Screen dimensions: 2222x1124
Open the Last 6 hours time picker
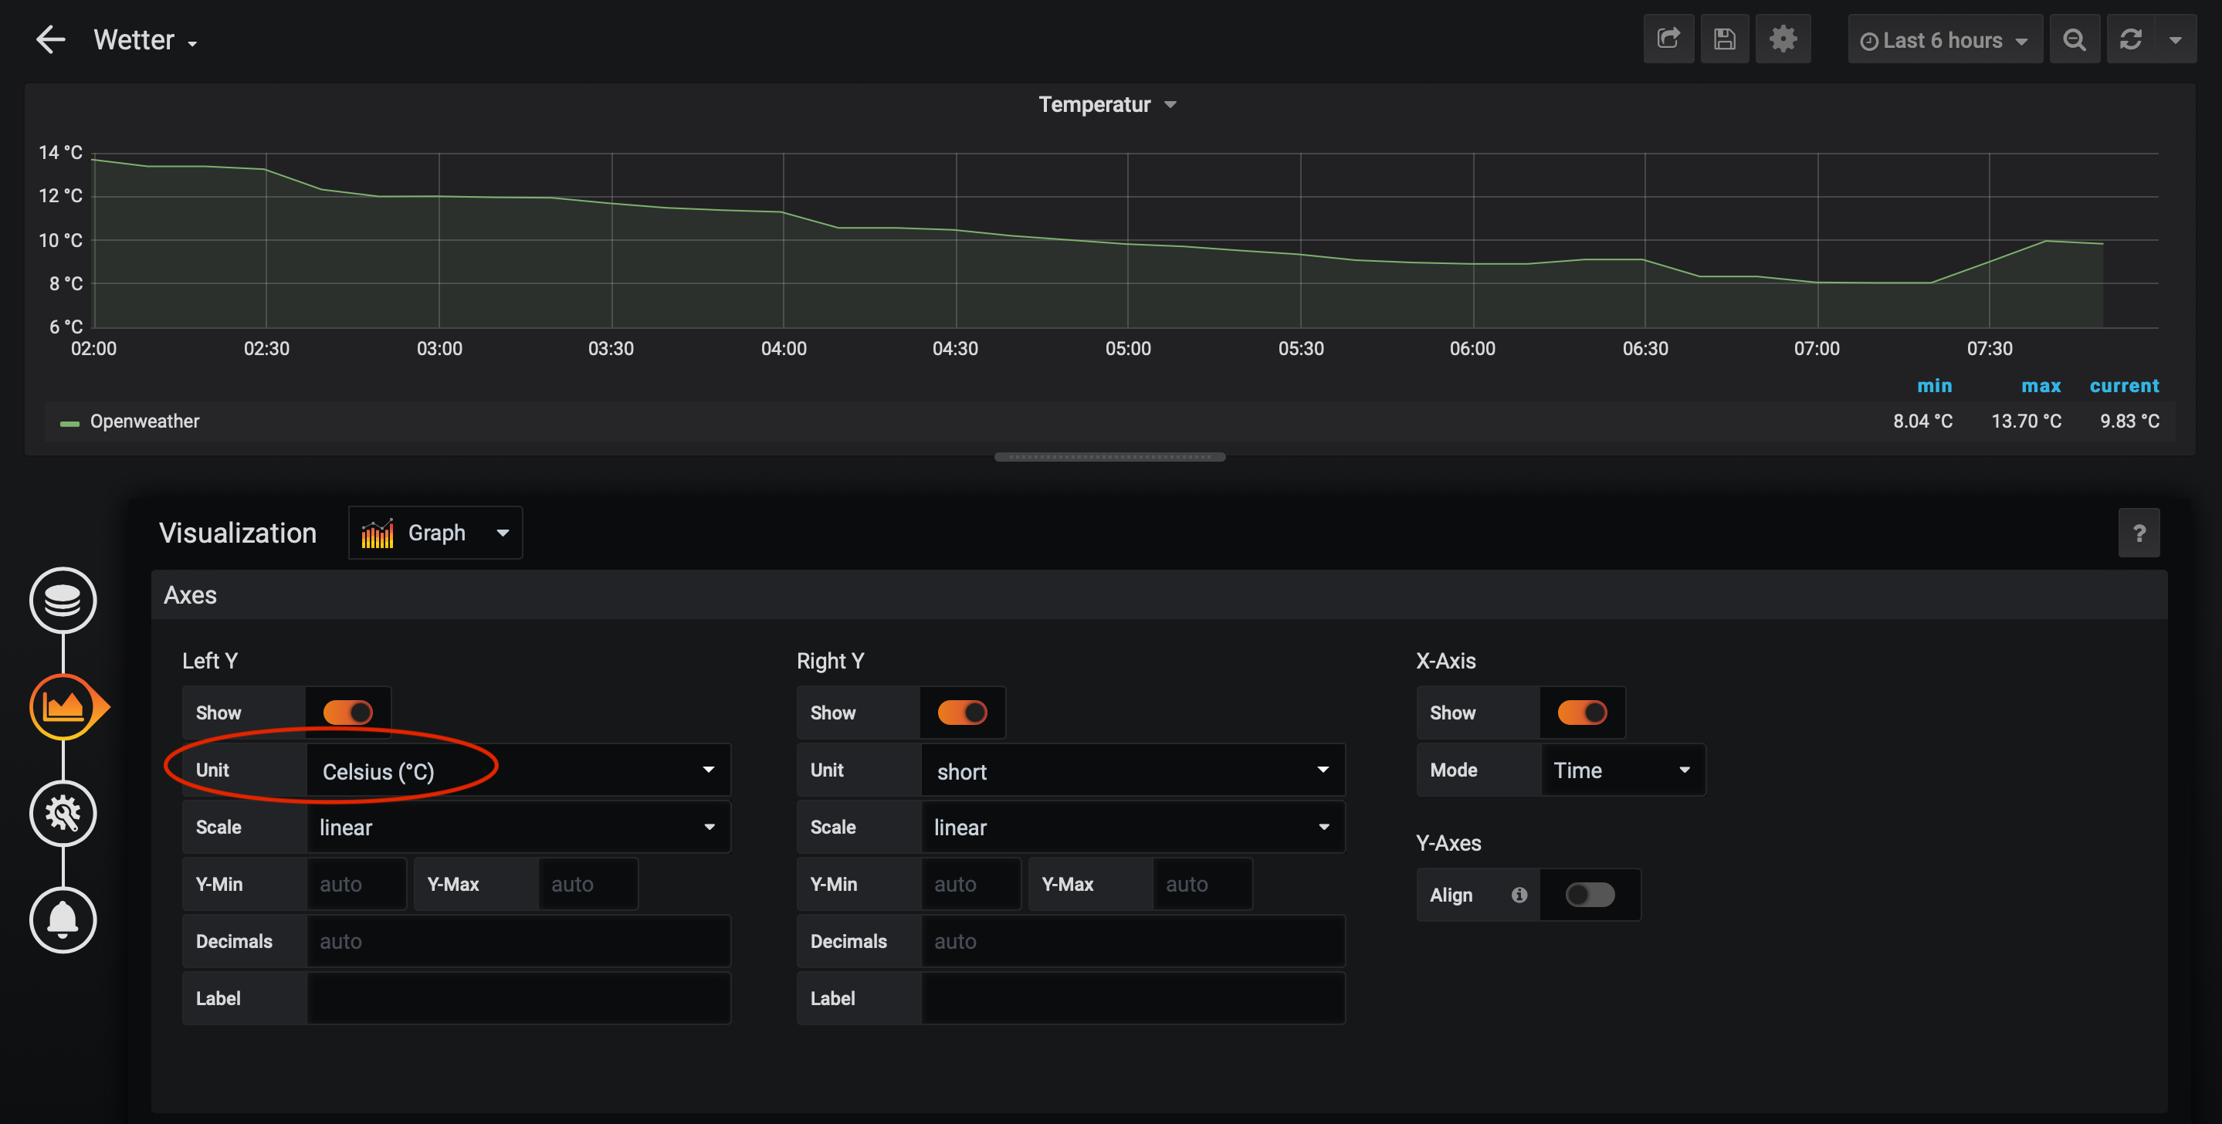pyautogui.click(x=1944, y=39)
